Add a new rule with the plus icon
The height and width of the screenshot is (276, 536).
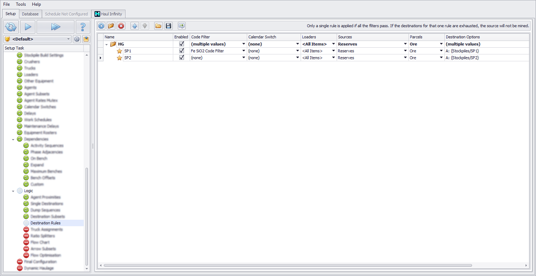101,26
